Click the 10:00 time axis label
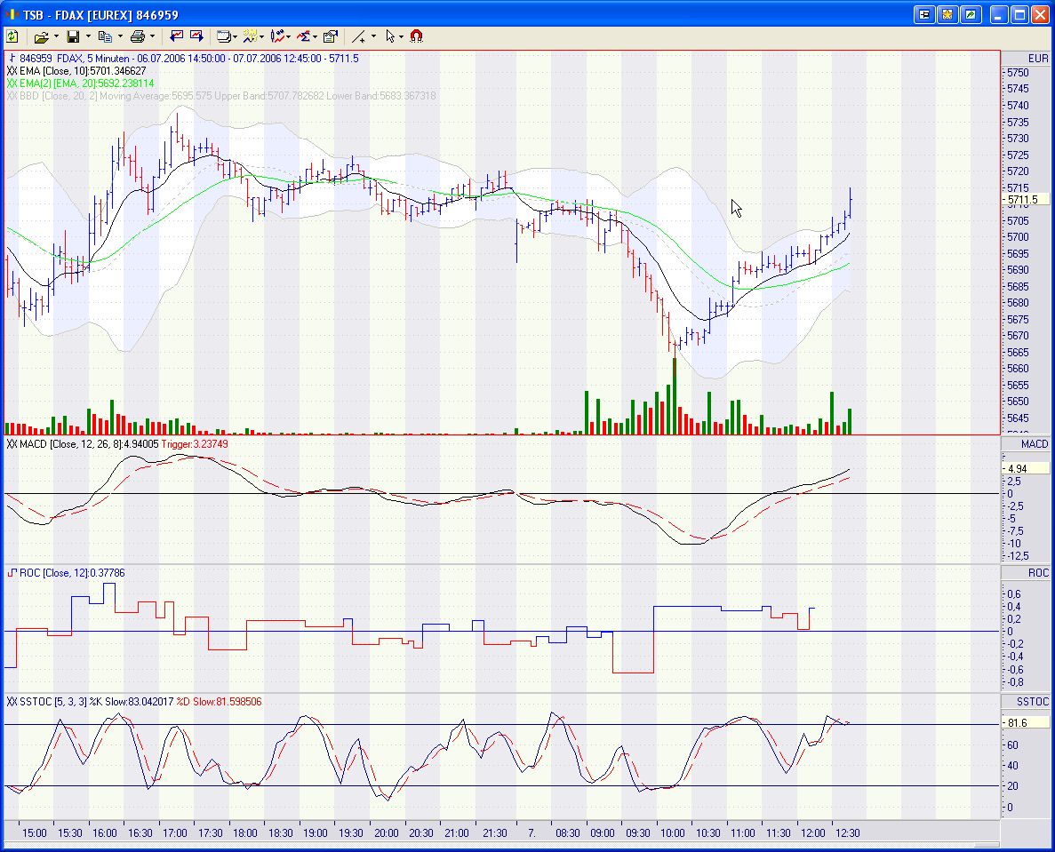Viewport: 1055px width, 852px height. 672,833
